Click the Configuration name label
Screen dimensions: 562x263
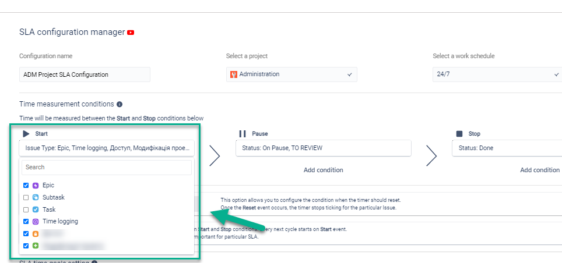(x=46, y=56)
